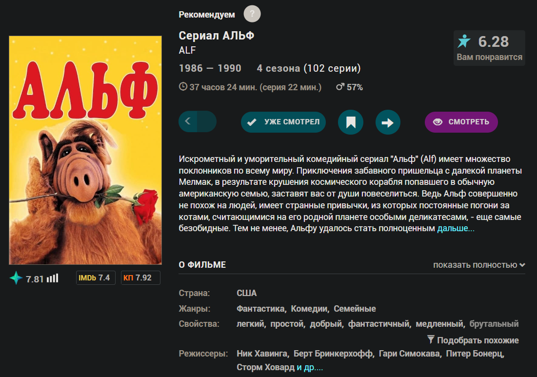Click the question mark help icon
Viewport: 537px width, 377px height.
[252, 14]
